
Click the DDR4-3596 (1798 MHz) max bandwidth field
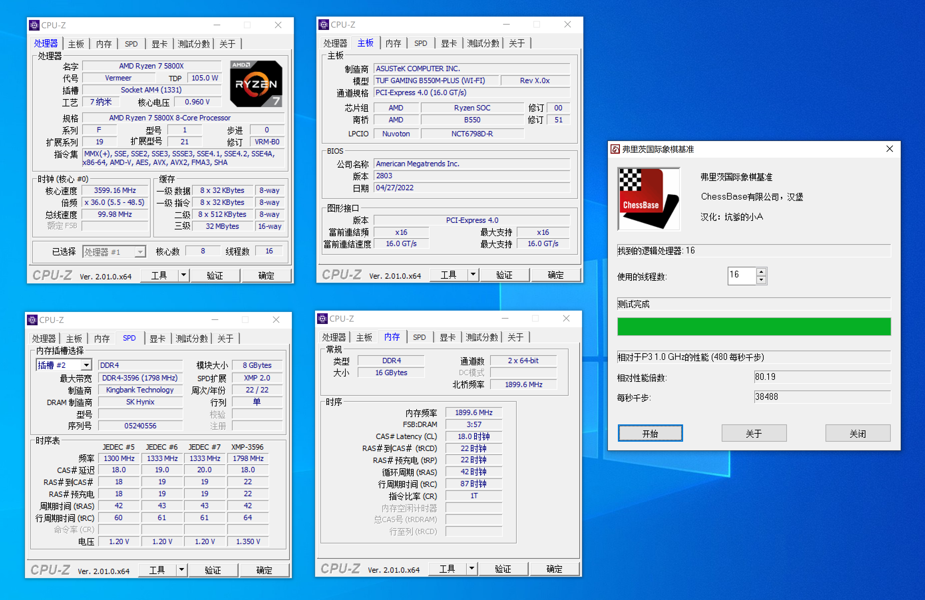coord(140,378)
